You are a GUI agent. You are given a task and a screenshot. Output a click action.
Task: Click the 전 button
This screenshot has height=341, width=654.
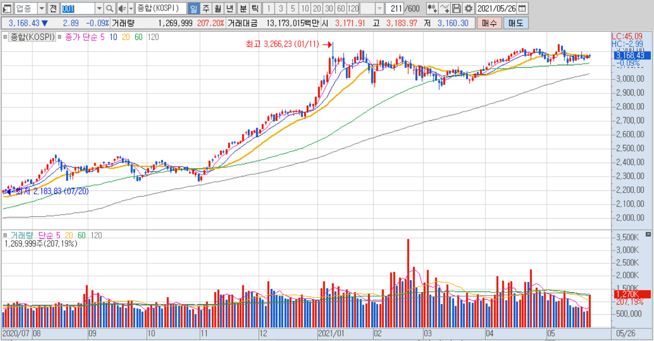53,9
